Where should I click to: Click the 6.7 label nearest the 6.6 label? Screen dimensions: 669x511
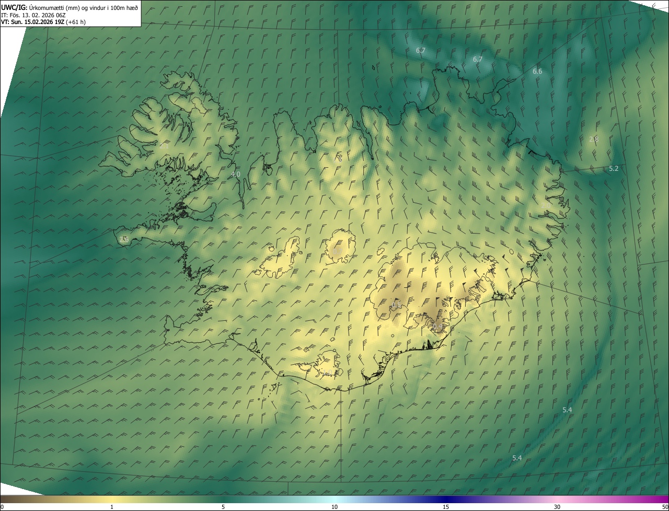478,59
